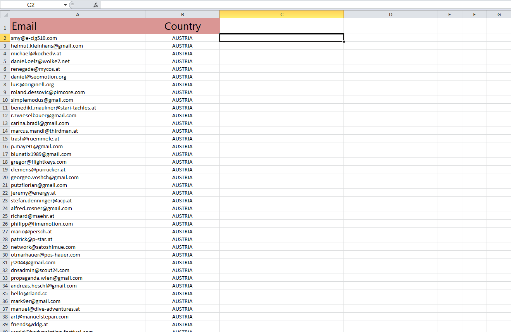Select row 2 header

pyautogui.click(x=5, y=38)
